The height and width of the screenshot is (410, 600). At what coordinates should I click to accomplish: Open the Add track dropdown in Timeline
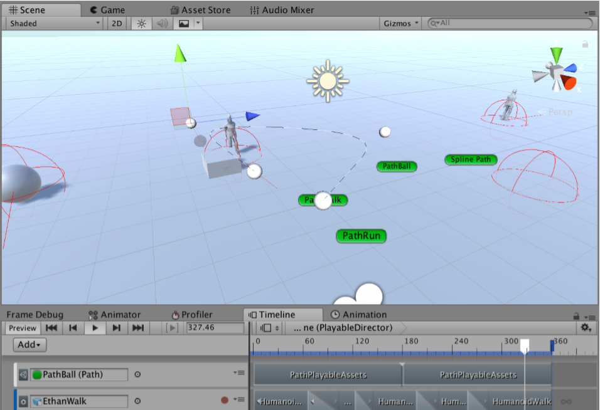29,344
